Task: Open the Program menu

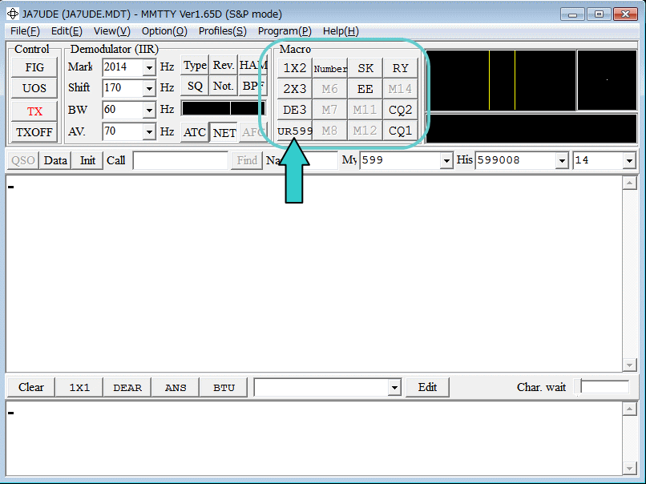Action: click(285, 31)
